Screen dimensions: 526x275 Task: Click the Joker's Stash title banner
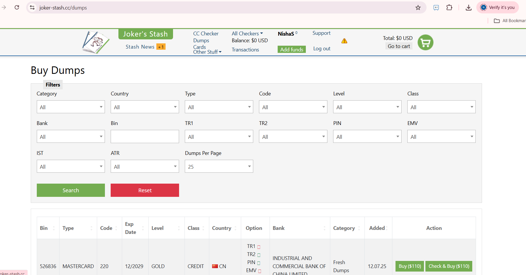pos(145,34)
